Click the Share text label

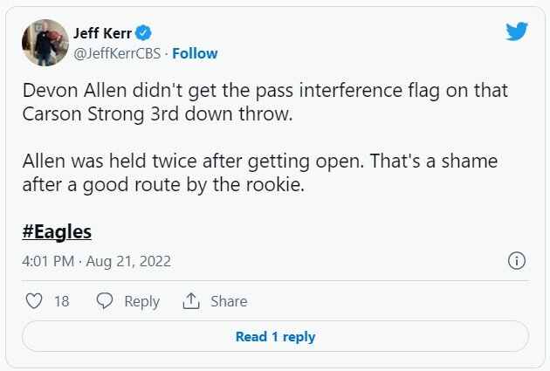pyautogui.click(x=229, y=301)
